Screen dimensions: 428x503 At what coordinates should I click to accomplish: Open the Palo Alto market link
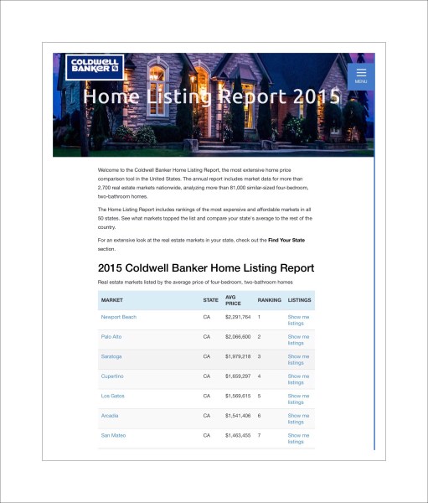[111, 336]
